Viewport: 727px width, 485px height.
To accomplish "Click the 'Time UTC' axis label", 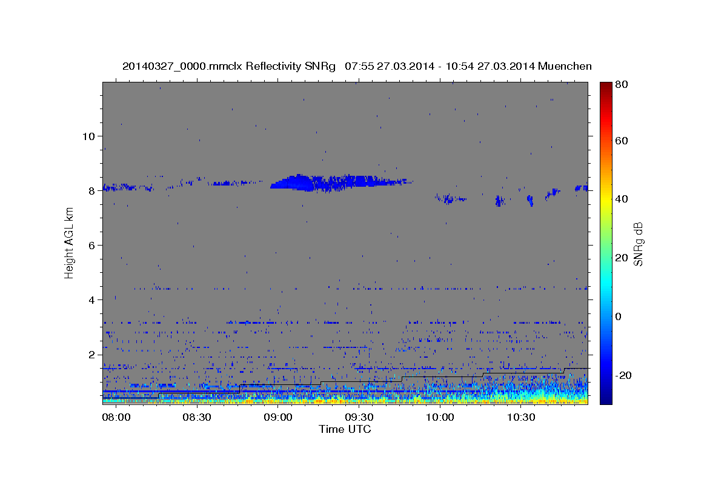I will 345,429.
